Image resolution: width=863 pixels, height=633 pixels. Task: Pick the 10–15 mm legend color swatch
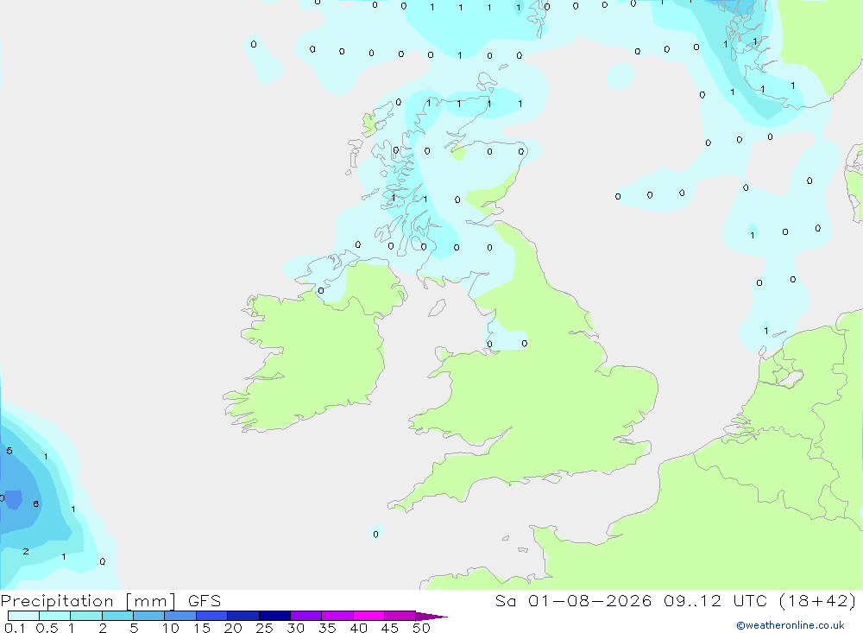click(180, 616)
